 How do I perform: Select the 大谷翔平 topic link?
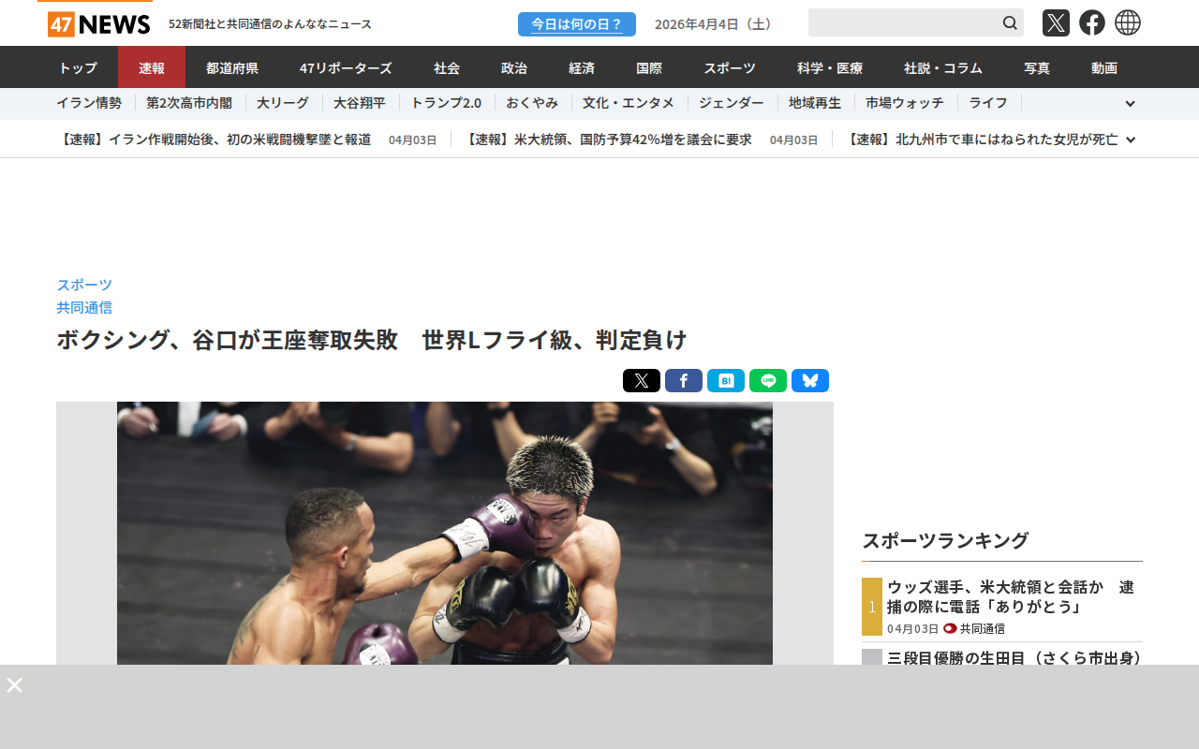360,103
